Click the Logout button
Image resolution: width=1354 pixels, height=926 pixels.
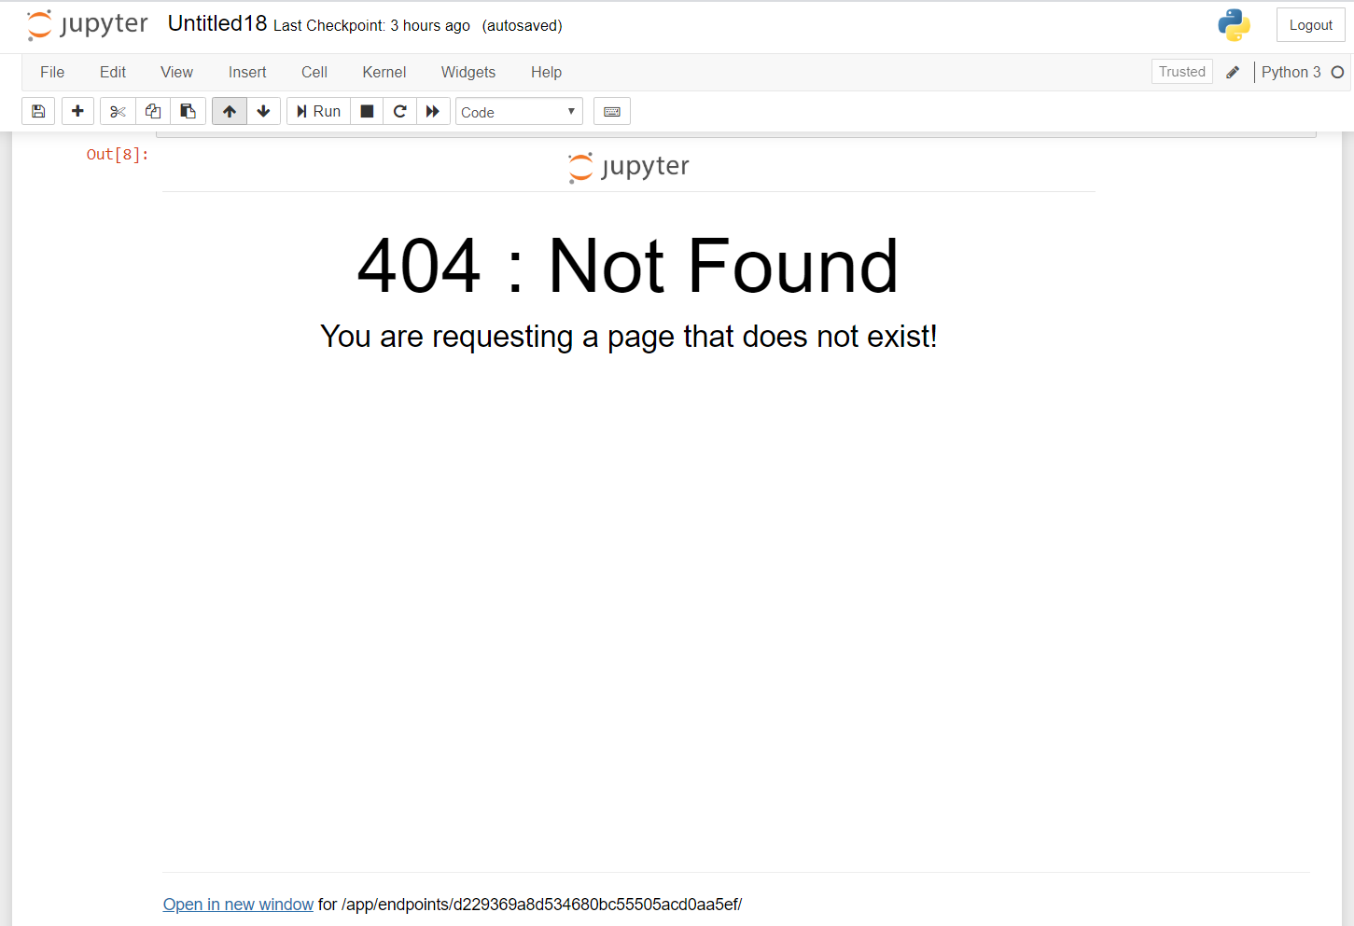click(1310, 25)
